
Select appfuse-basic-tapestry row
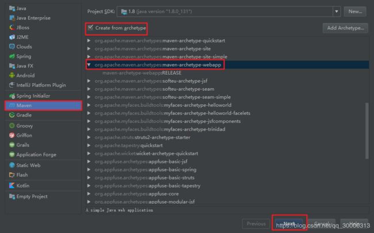click(227, 185)
